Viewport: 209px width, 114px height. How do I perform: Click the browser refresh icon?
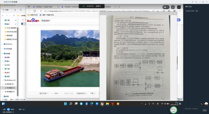point(34,11)
